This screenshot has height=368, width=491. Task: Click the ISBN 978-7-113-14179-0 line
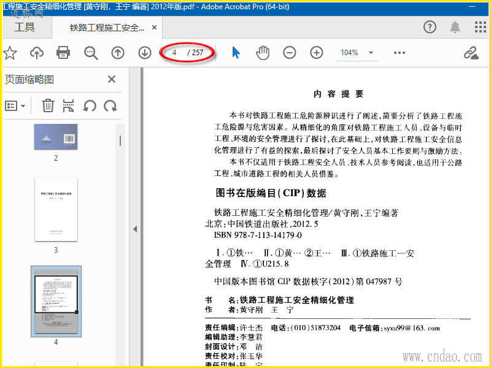[x=258, y=235]
